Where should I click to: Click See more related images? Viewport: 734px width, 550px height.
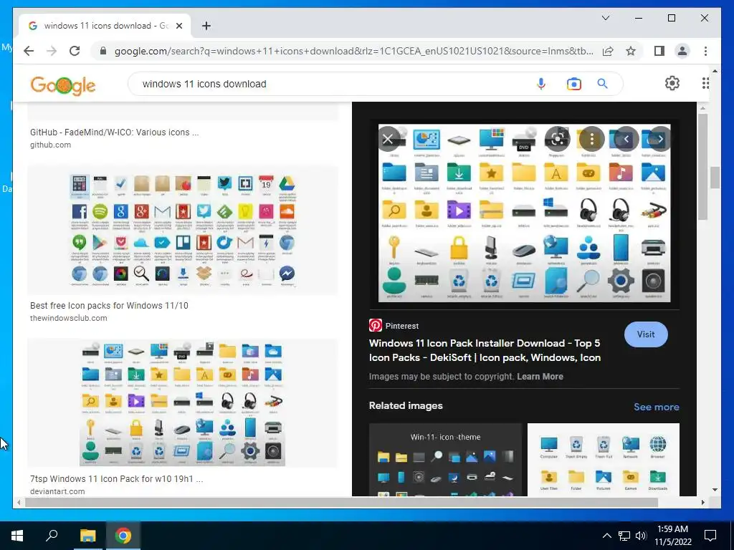657,407
